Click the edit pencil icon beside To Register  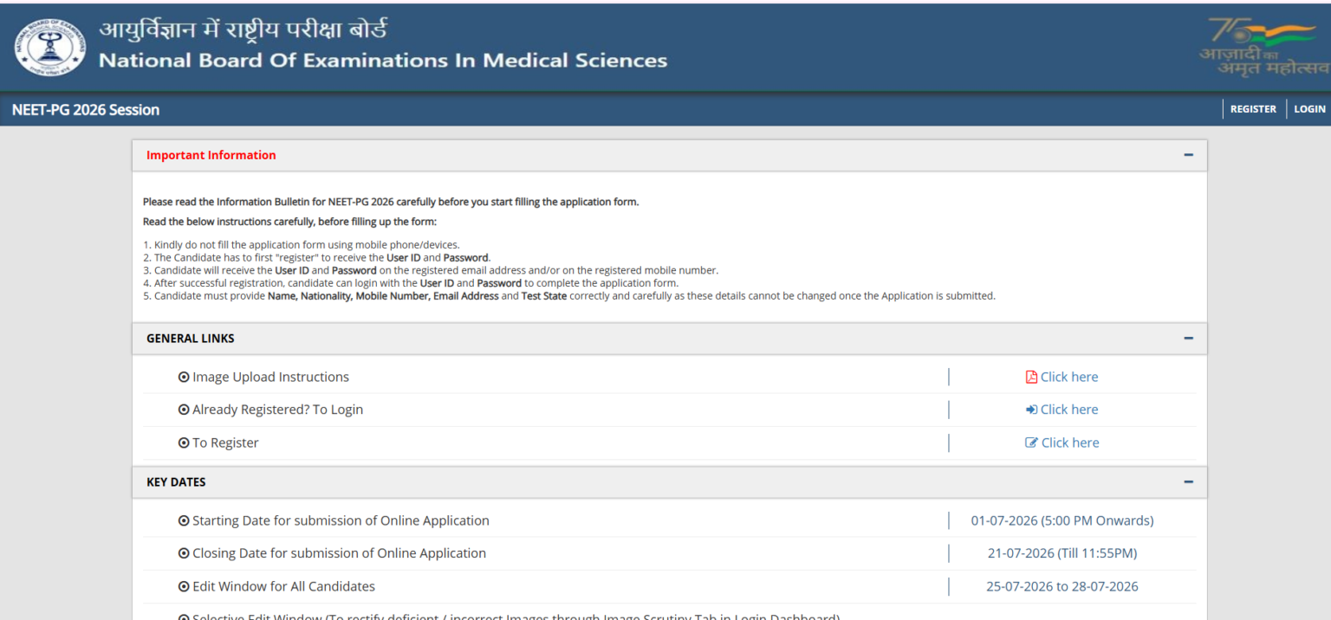[1031, 442]
